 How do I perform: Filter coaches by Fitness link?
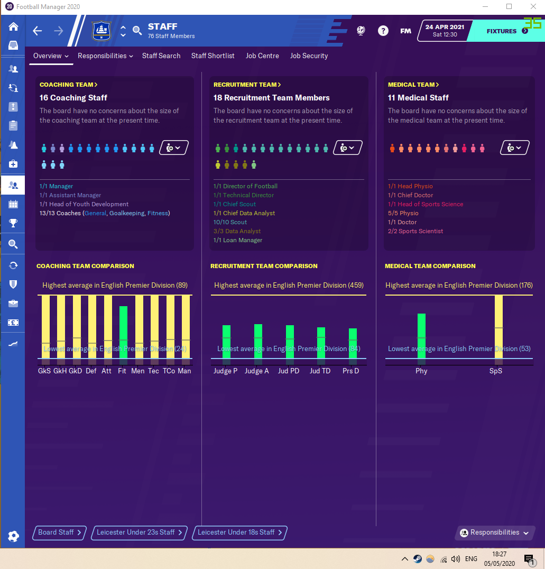click(158, 214)
